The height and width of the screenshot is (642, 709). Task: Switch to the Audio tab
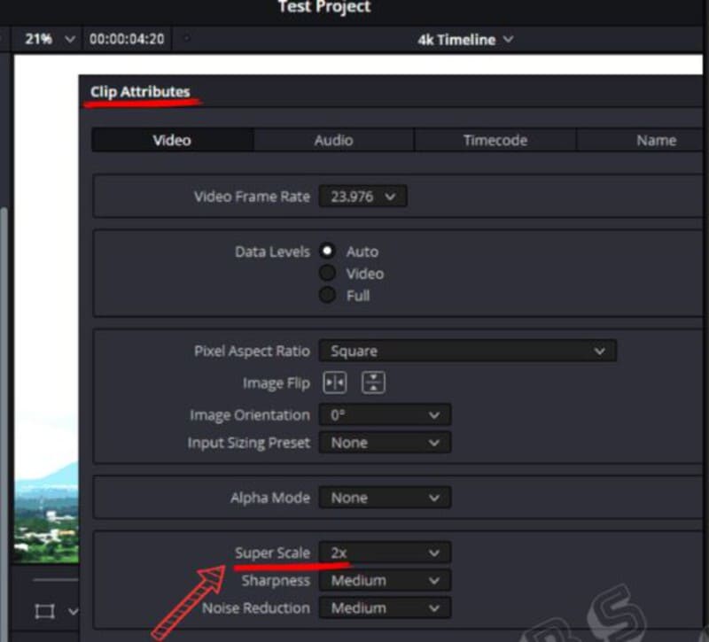coord(333,140)
